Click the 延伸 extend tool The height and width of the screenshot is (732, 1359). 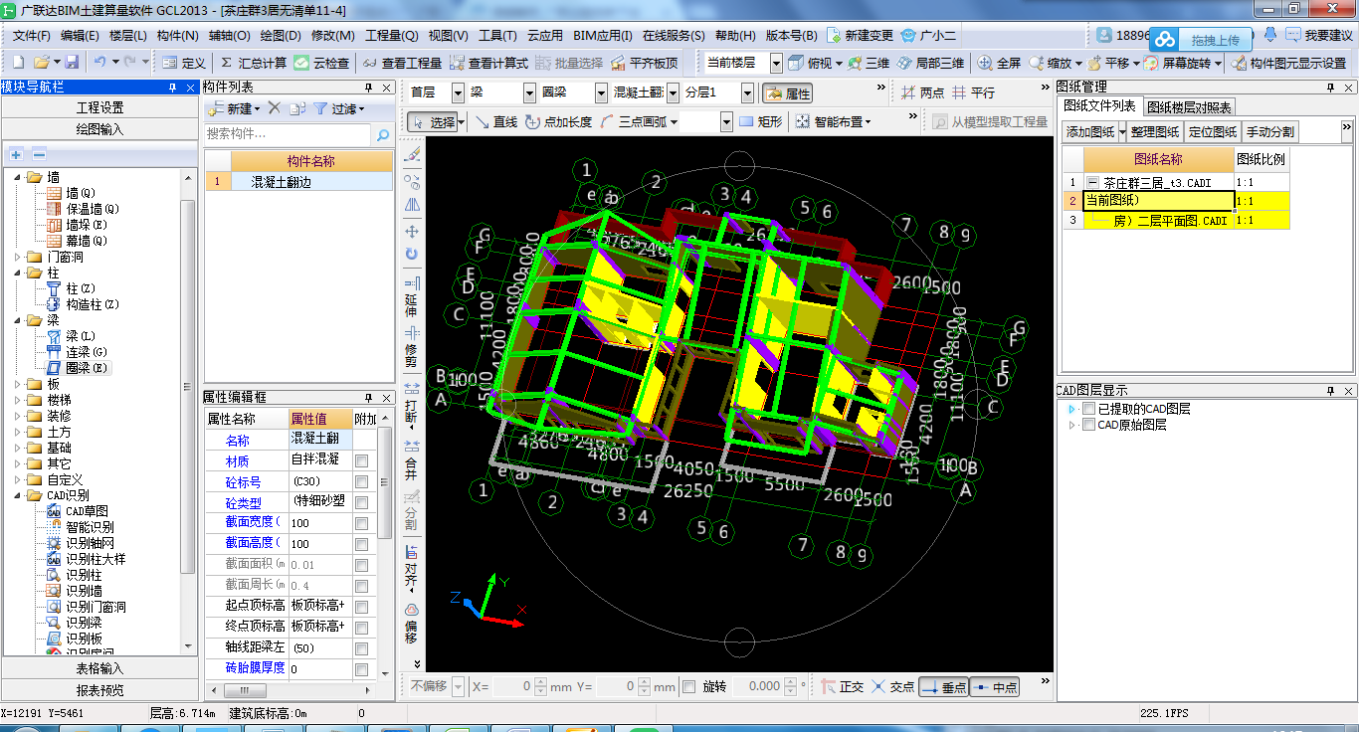tap(411, 297)
